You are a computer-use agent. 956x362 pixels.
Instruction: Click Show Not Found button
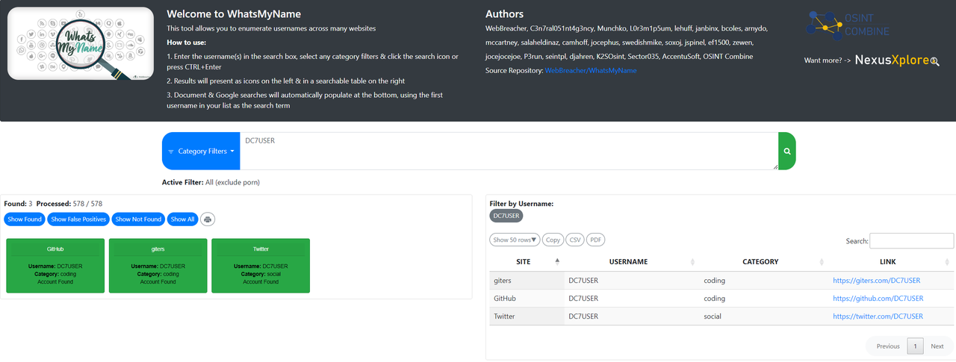tap(138, 219)
